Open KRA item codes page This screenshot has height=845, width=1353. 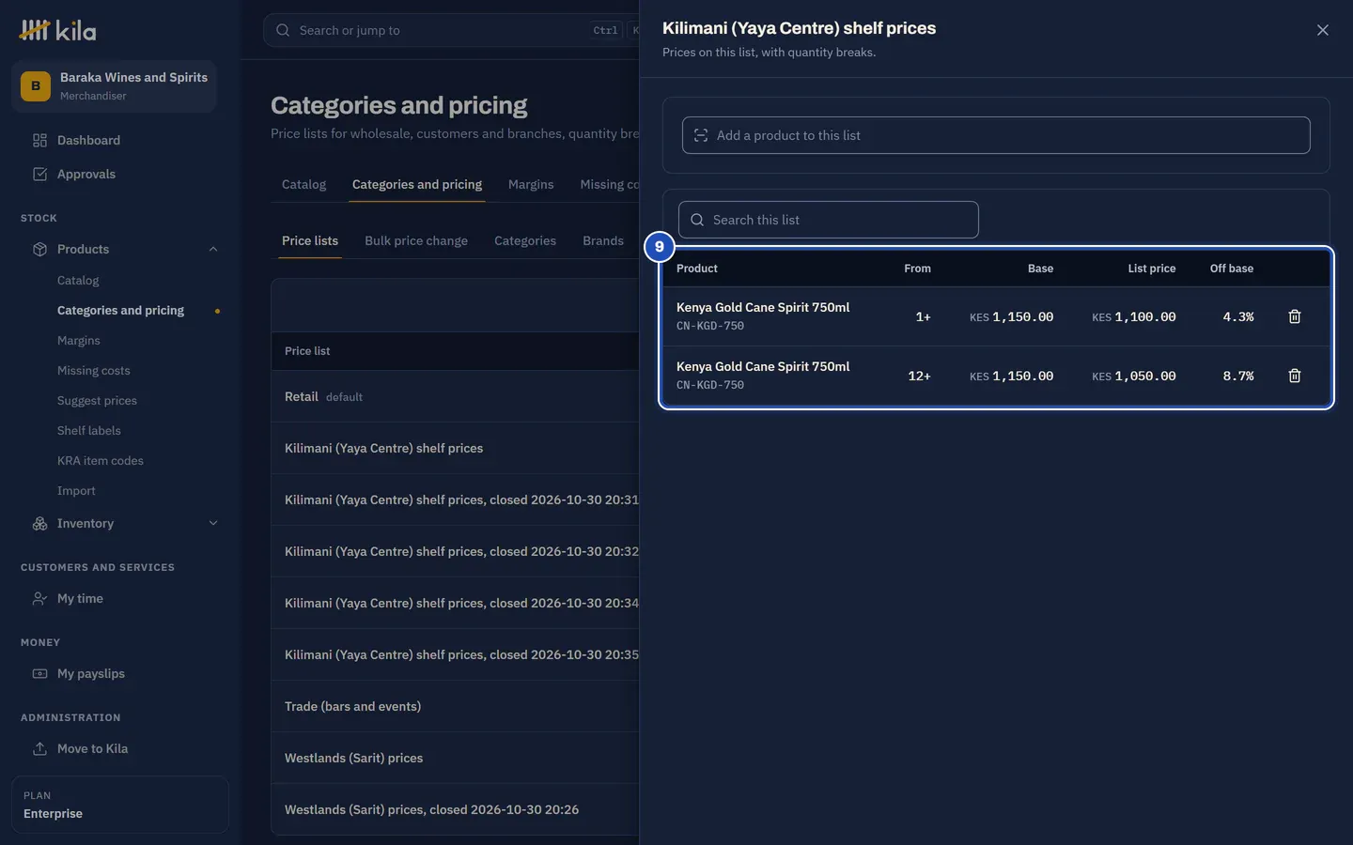pos(101,460)
